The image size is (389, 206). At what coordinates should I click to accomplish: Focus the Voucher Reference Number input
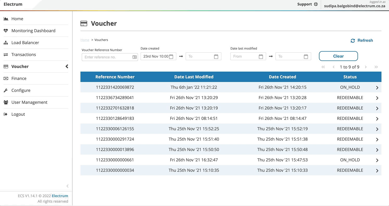click(x=107, y=57)
